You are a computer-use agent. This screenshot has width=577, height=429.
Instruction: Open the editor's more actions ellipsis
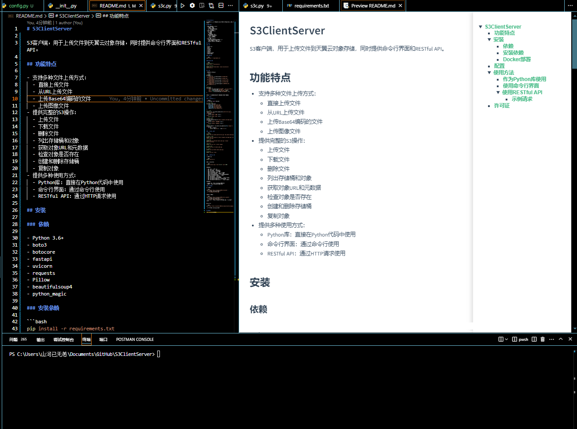(x=230, y=6)
